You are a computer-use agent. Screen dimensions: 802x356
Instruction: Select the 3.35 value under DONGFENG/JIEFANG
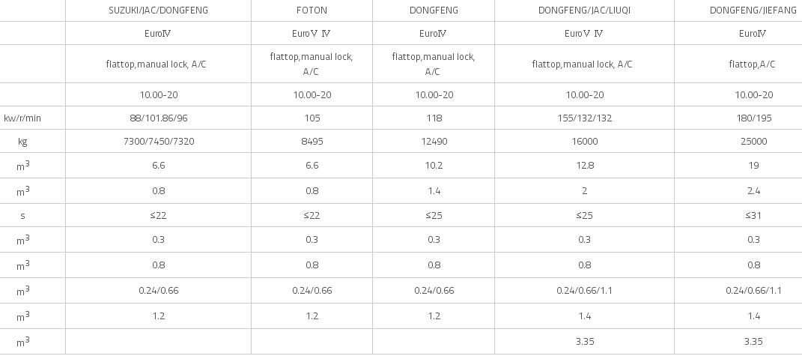pos(753,341)
